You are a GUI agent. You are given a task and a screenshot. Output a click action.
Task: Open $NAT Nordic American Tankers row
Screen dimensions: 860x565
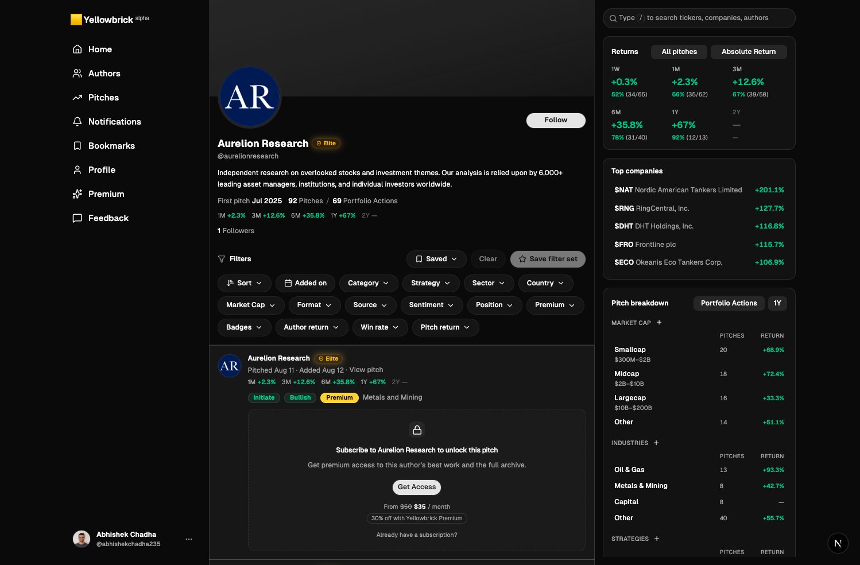pyautogui.click(x=699, y=190)
